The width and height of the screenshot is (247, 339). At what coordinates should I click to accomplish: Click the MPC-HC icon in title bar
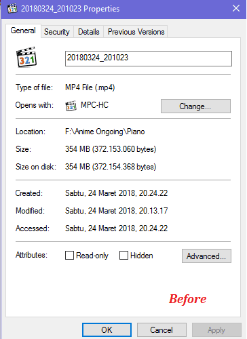pyautogui.click(x=12, y=8)
